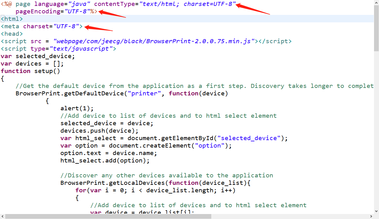The image size is (379, 219).
Task: Click the scroll left arrow
Action: [2, 216]
